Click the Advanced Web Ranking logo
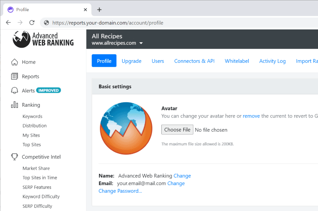Screen dimensions: 318x211 tap(43, 39)
